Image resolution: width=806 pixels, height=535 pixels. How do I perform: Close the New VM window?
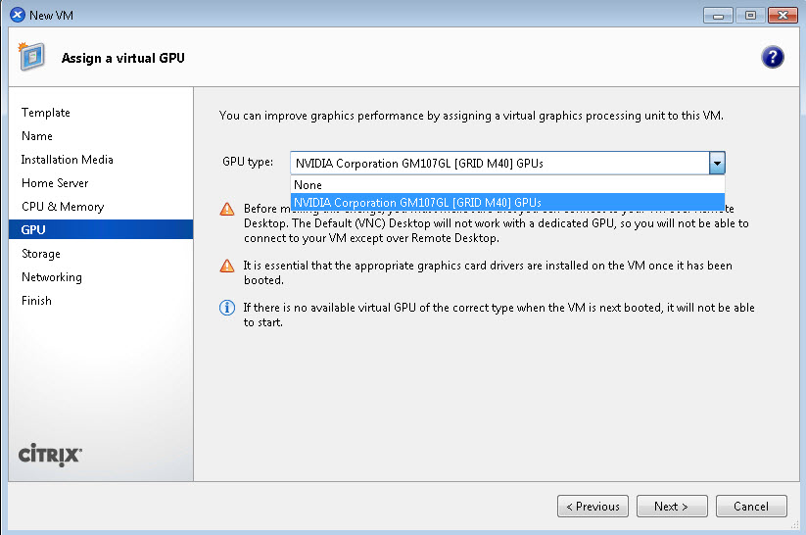[x=782, y=15]
